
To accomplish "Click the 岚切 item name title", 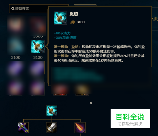I will (x=74, y=14).
